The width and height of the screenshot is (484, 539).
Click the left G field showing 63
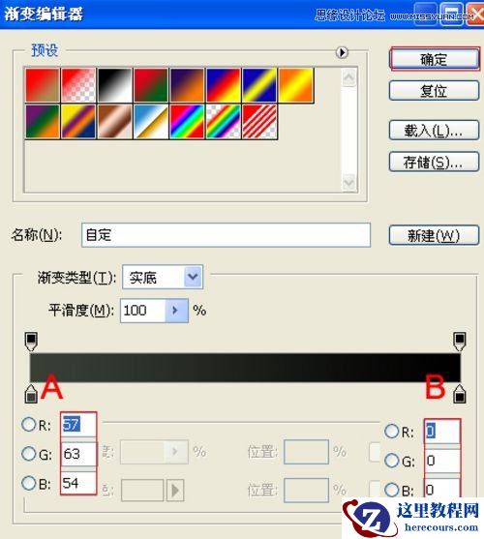(78, 454)
